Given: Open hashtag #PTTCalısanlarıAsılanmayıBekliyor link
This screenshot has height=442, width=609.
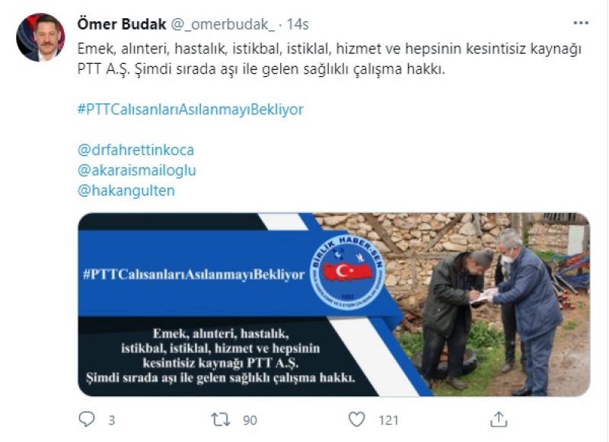Looking at the screenshot, I should point(190,110).
